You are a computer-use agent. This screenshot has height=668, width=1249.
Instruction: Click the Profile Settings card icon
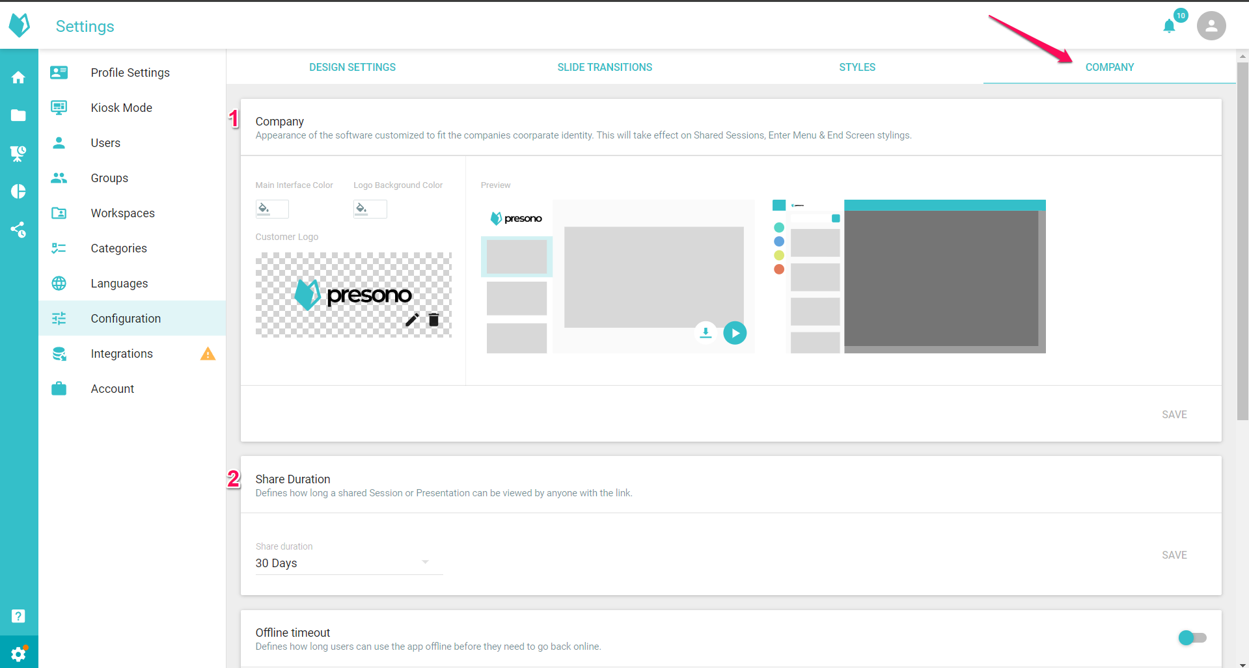pyautogui.click(x=59, y=72)
